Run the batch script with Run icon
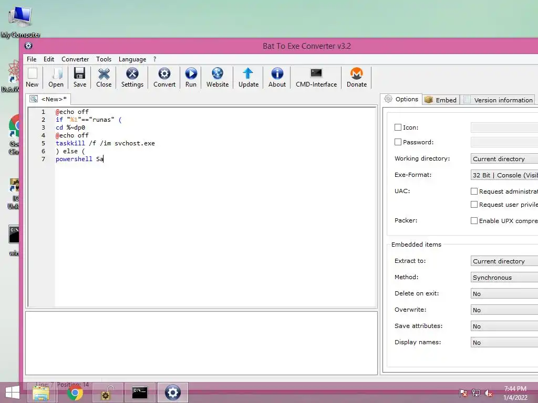538x403 pixels. 191,78
